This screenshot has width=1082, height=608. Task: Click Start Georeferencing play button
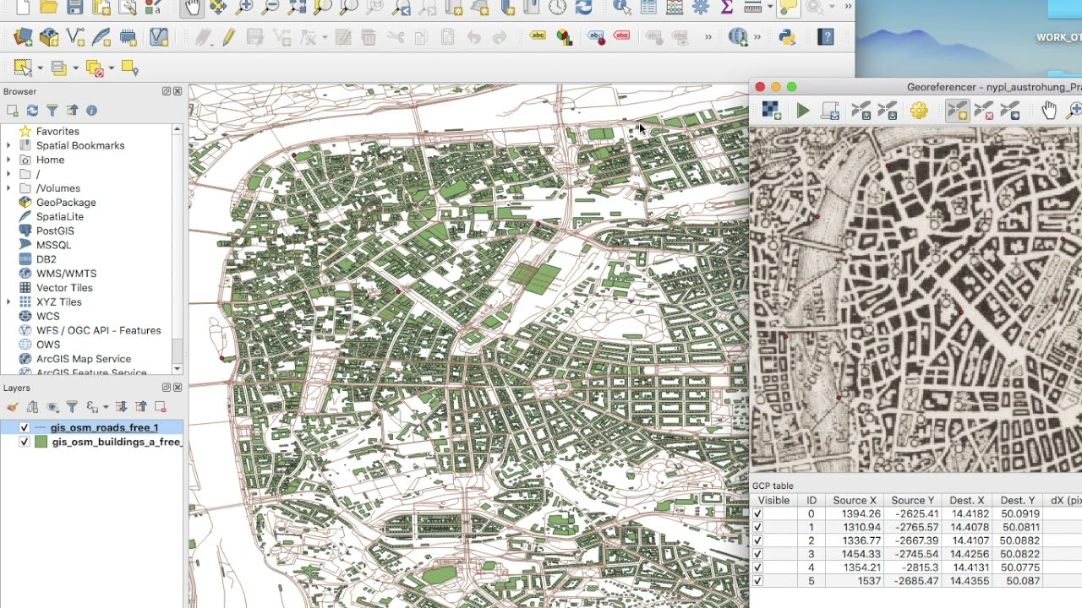click(803, 111)
